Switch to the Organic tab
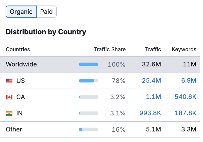The image size is (203, 142). pyautogui.click(x=21, y=12)
